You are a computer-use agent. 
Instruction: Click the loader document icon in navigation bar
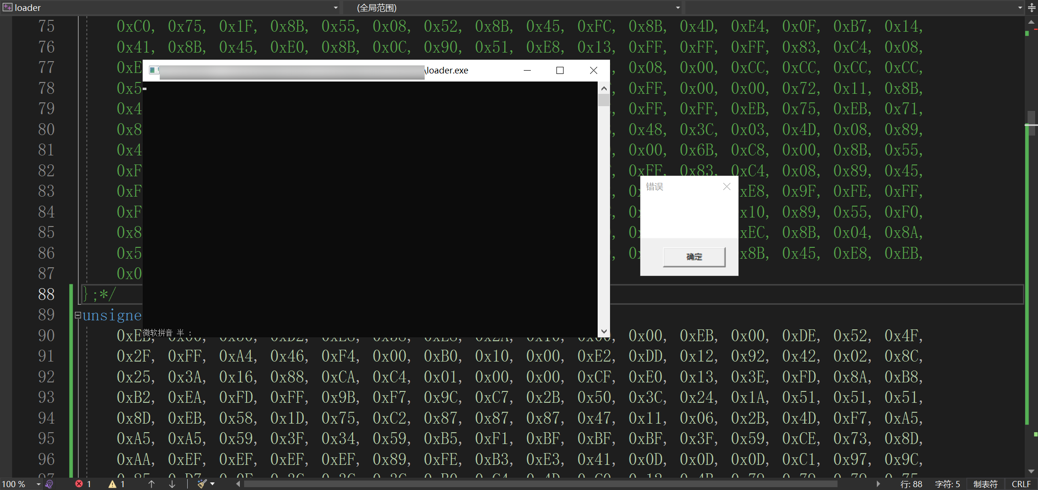tap(7, 8)
